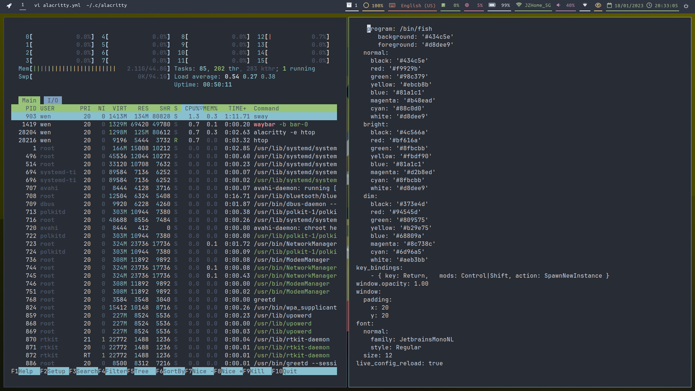This screenshot has width=695, height=391.
Task: Select the I/O tab in htop
Action: pos(53,100)
